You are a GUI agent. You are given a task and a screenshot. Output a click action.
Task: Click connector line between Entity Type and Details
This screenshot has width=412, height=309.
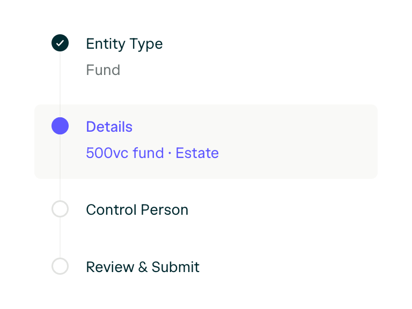click(x=60, y=85)
